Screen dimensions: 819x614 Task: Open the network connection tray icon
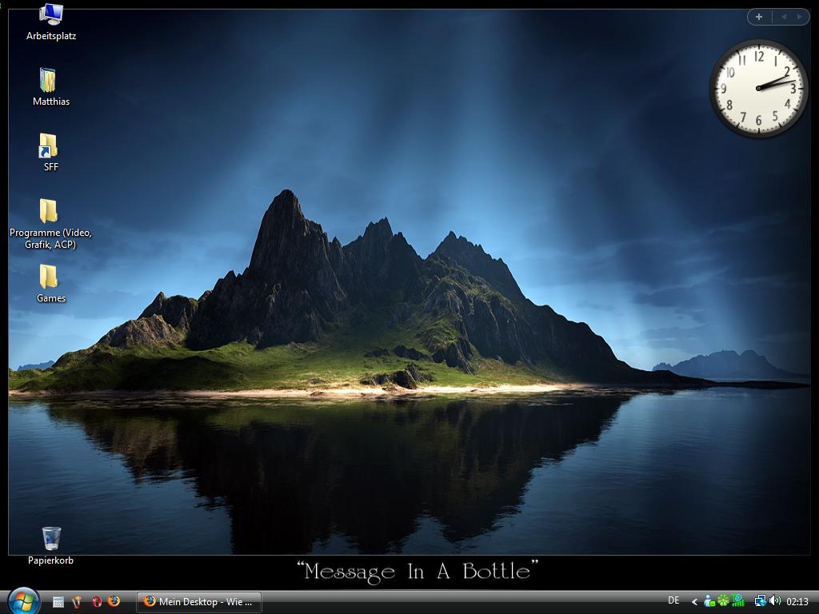tap(760, 601)
